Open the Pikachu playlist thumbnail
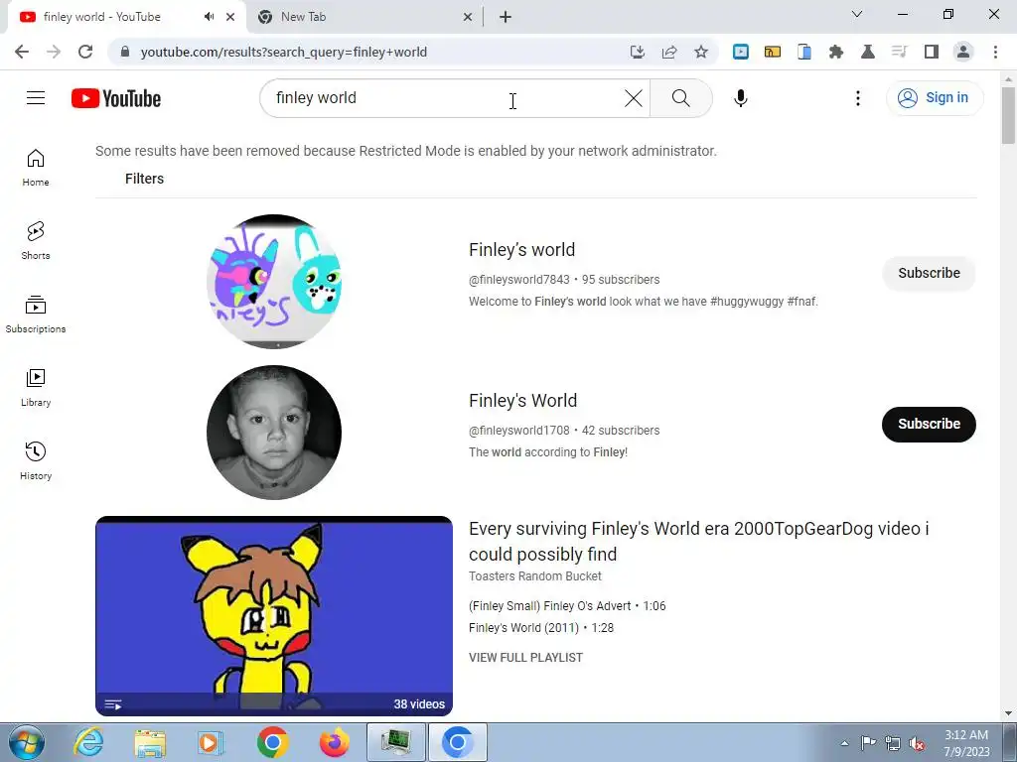The image size is (1017, 762). point(274,616)
